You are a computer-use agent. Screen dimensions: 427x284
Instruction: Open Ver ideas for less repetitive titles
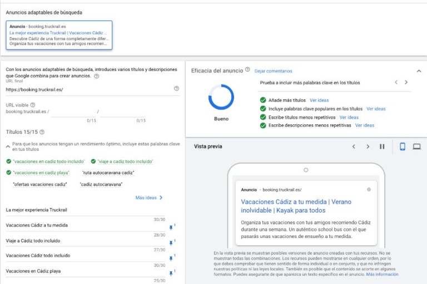[x=349, y=118]
